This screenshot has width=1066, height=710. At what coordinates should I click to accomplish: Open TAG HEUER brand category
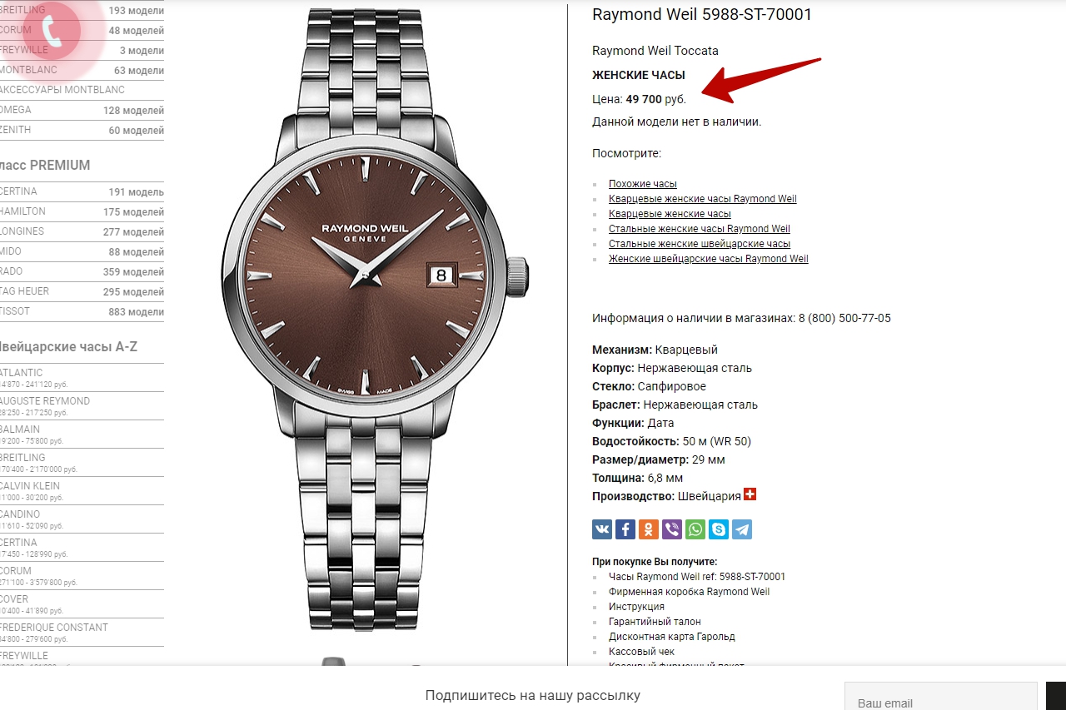click(x=82, y=291)
